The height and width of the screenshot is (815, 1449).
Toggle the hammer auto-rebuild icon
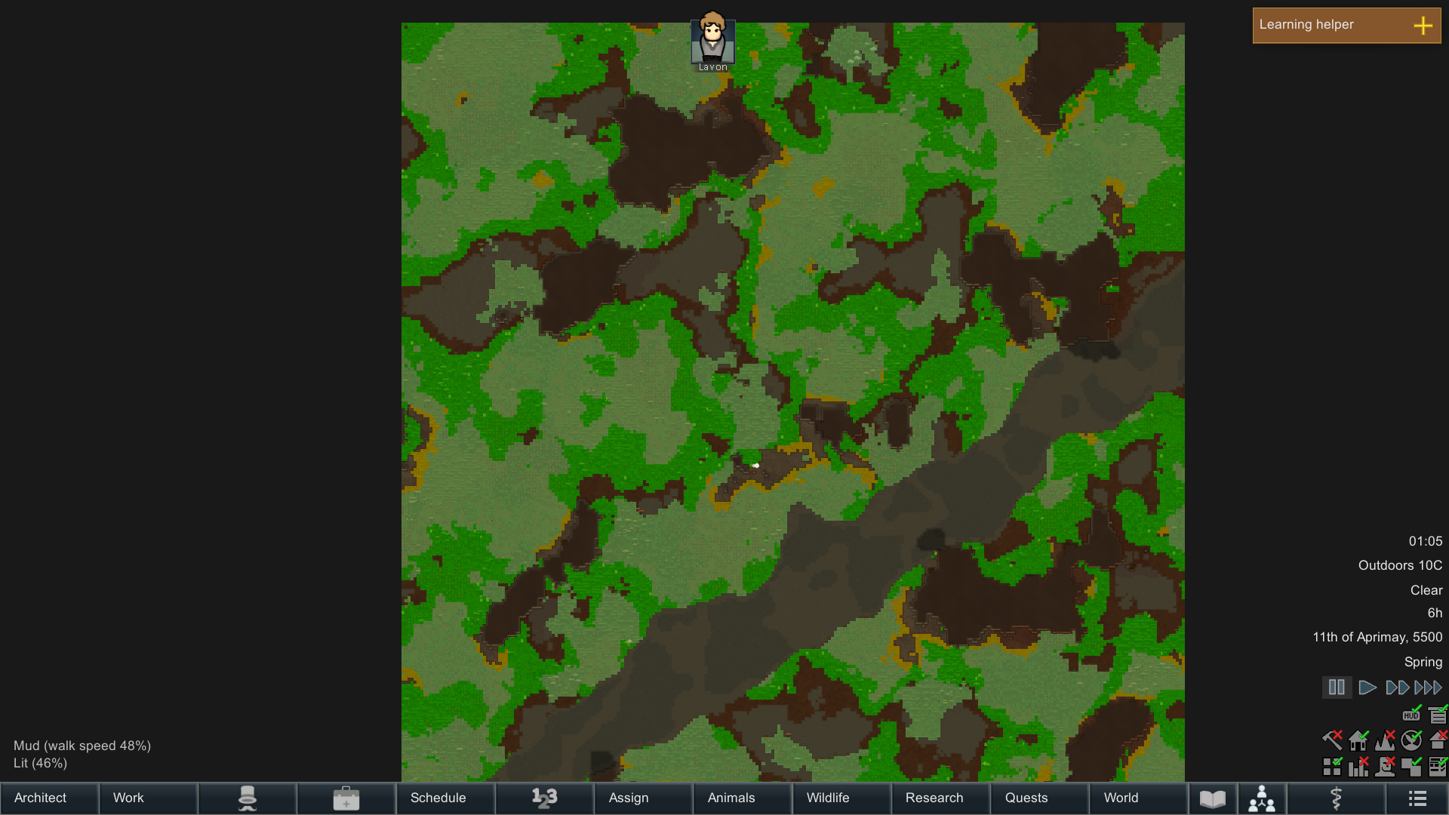pyautogui.click(x=1332, y=740)
